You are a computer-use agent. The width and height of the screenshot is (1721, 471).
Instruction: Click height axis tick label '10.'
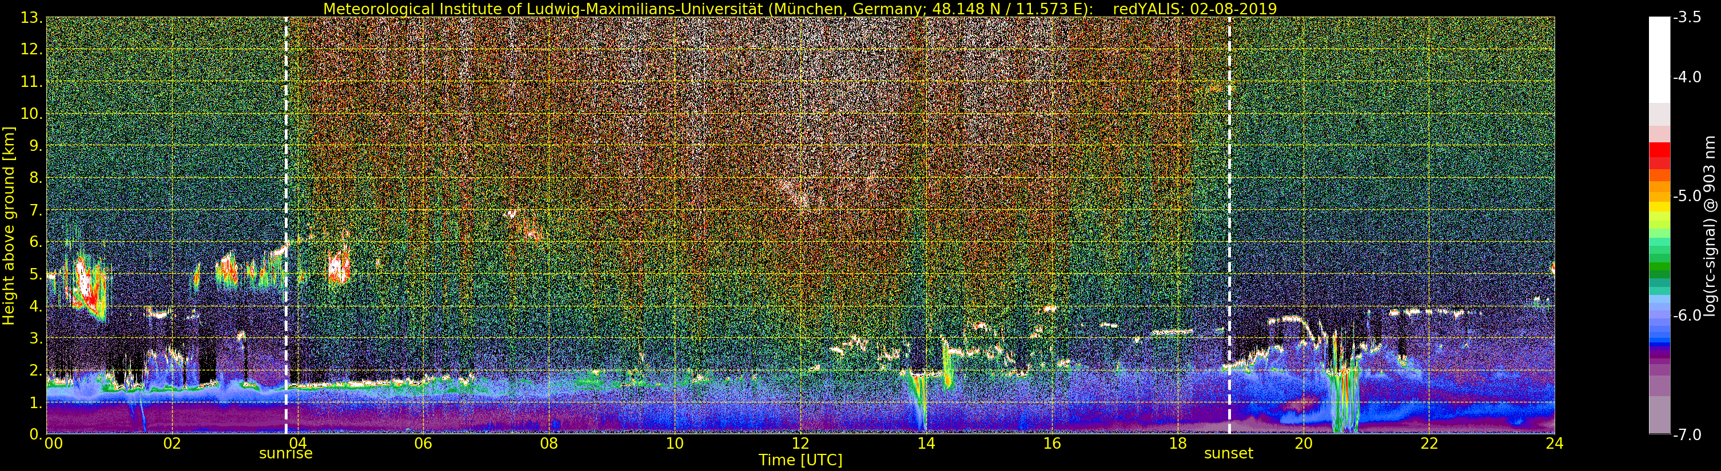(32, 114)
